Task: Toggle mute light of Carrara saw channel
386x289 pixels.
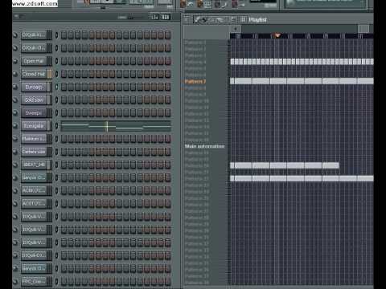Action: tap(15, 152)
